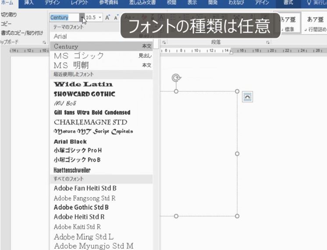Choose Century in the theme fonts list
Viewport: 327px width, 250px height.
102,46
